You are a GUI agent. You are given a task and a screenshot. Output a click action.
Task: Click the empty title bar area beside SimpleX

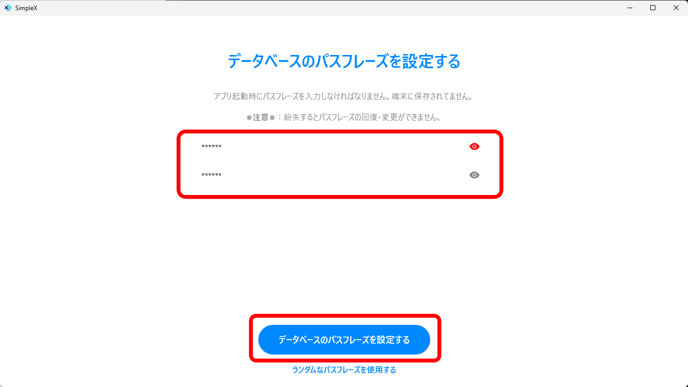pos(326,8)
